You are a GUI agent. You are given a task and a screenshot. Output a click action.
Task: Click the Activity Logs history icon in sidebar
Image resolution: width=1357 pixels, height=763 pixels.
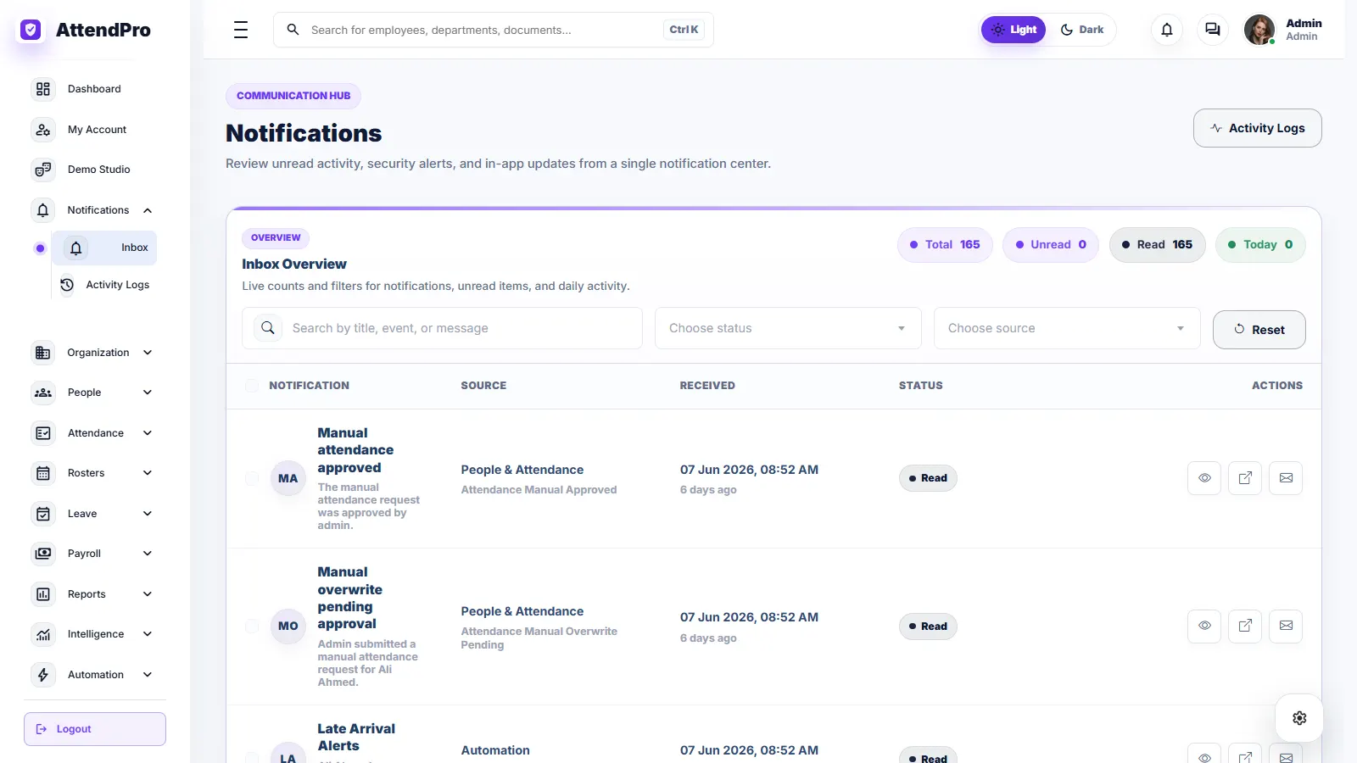[67, 285]
